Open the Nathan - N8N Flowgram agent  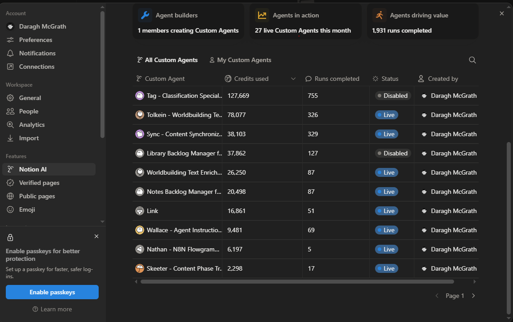click(x=183, y=249)
